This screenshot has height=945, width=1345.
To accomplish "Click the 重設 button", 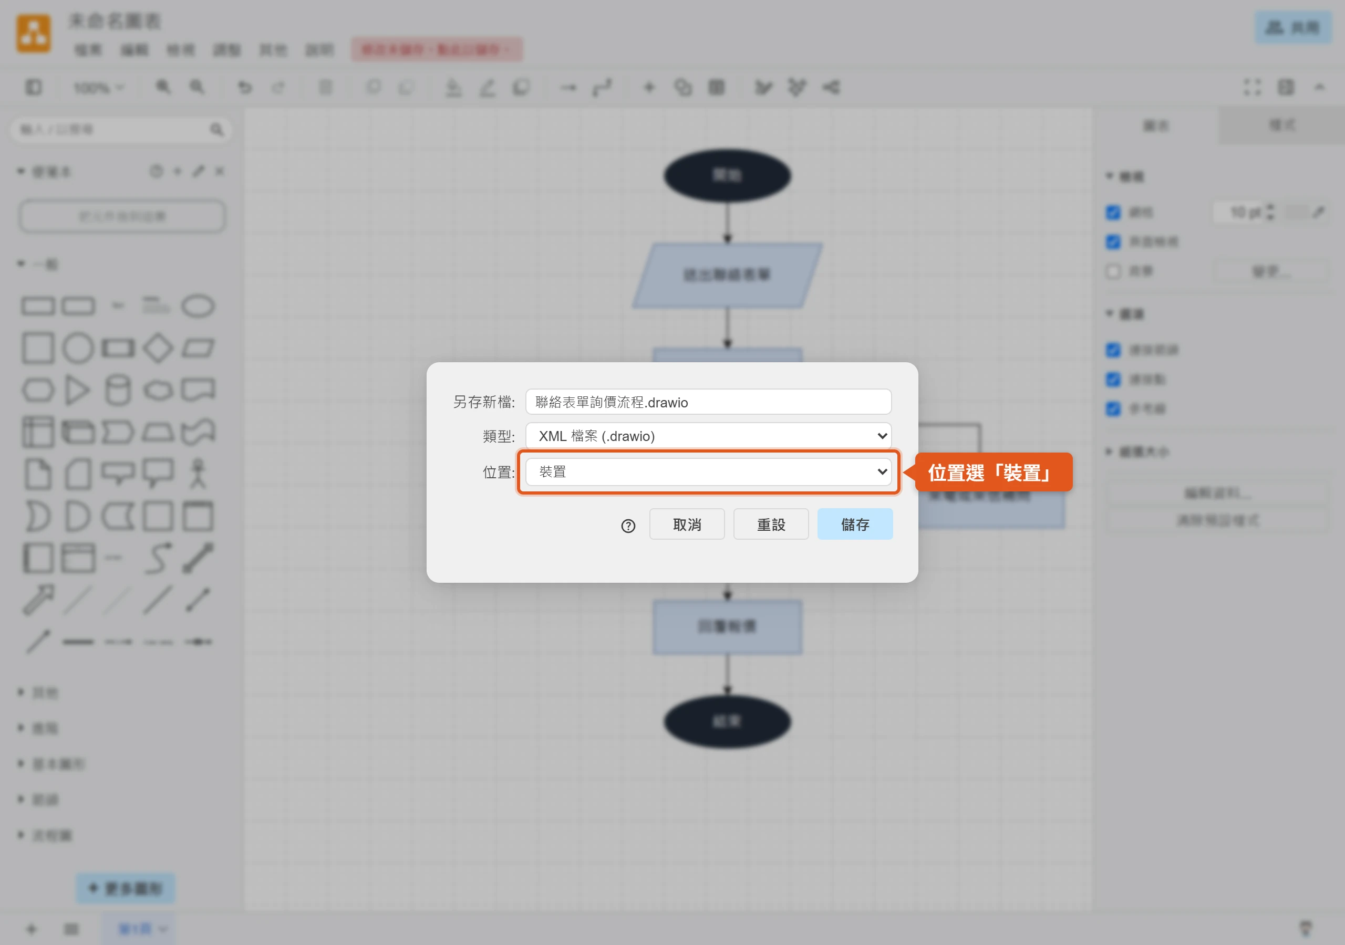I will point(770,524).
